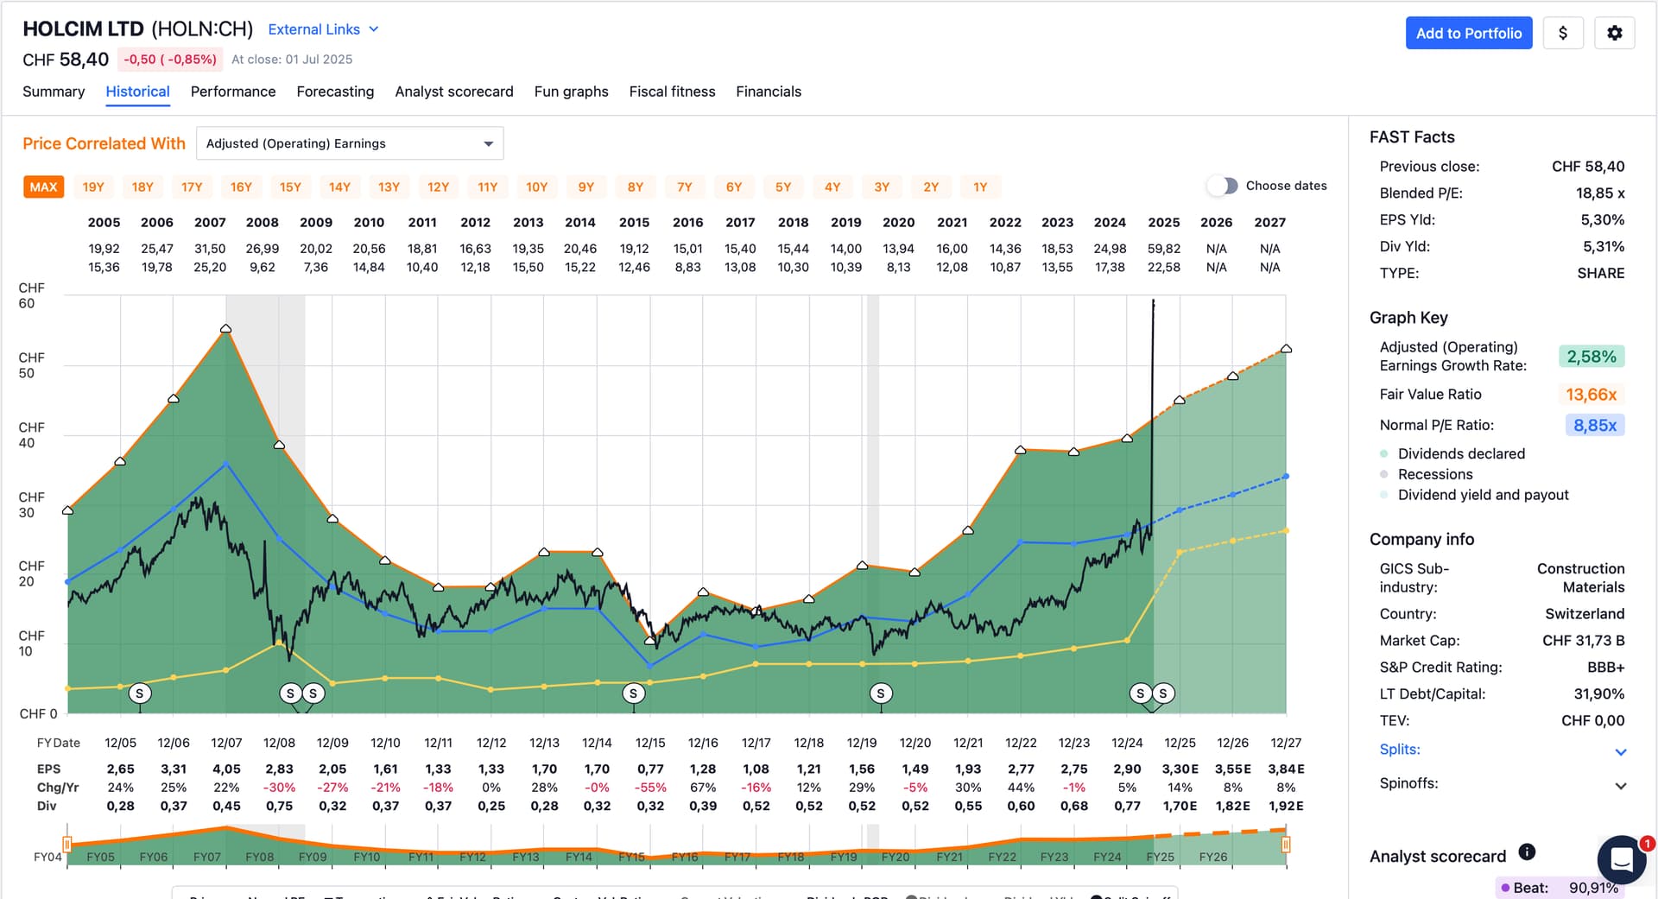Select the 3Y time range
Viewport: 1658px width, 899px height.
(x=882, y=187)
